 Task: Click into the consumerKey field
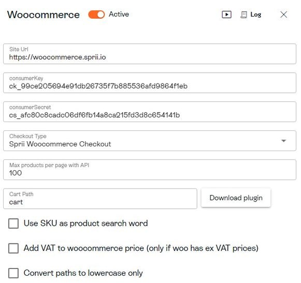150,83
